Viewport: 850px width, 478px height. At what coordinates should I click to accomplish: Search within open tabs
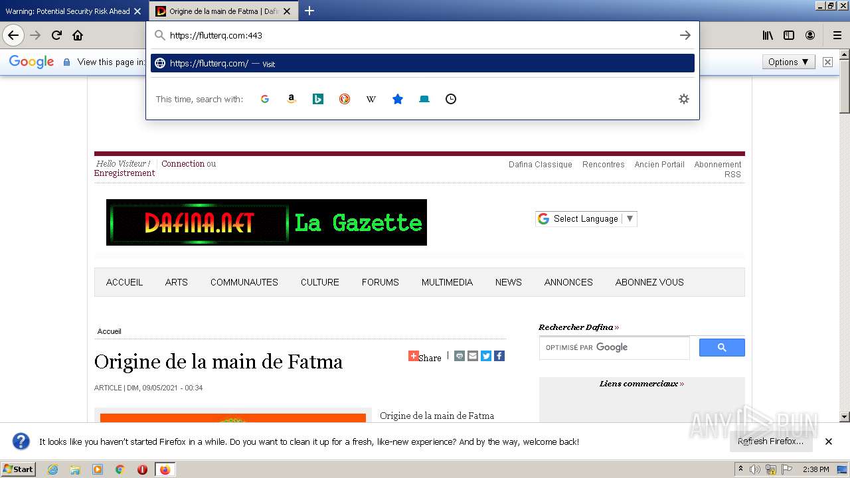[x=424, y=99]
